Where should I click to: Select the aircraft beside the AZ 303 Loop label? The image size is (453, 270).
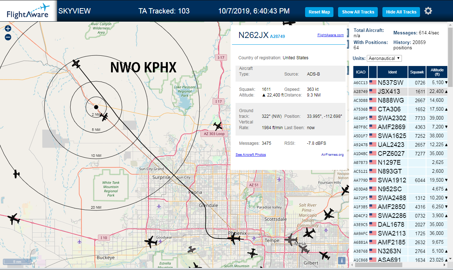point(218,126)
